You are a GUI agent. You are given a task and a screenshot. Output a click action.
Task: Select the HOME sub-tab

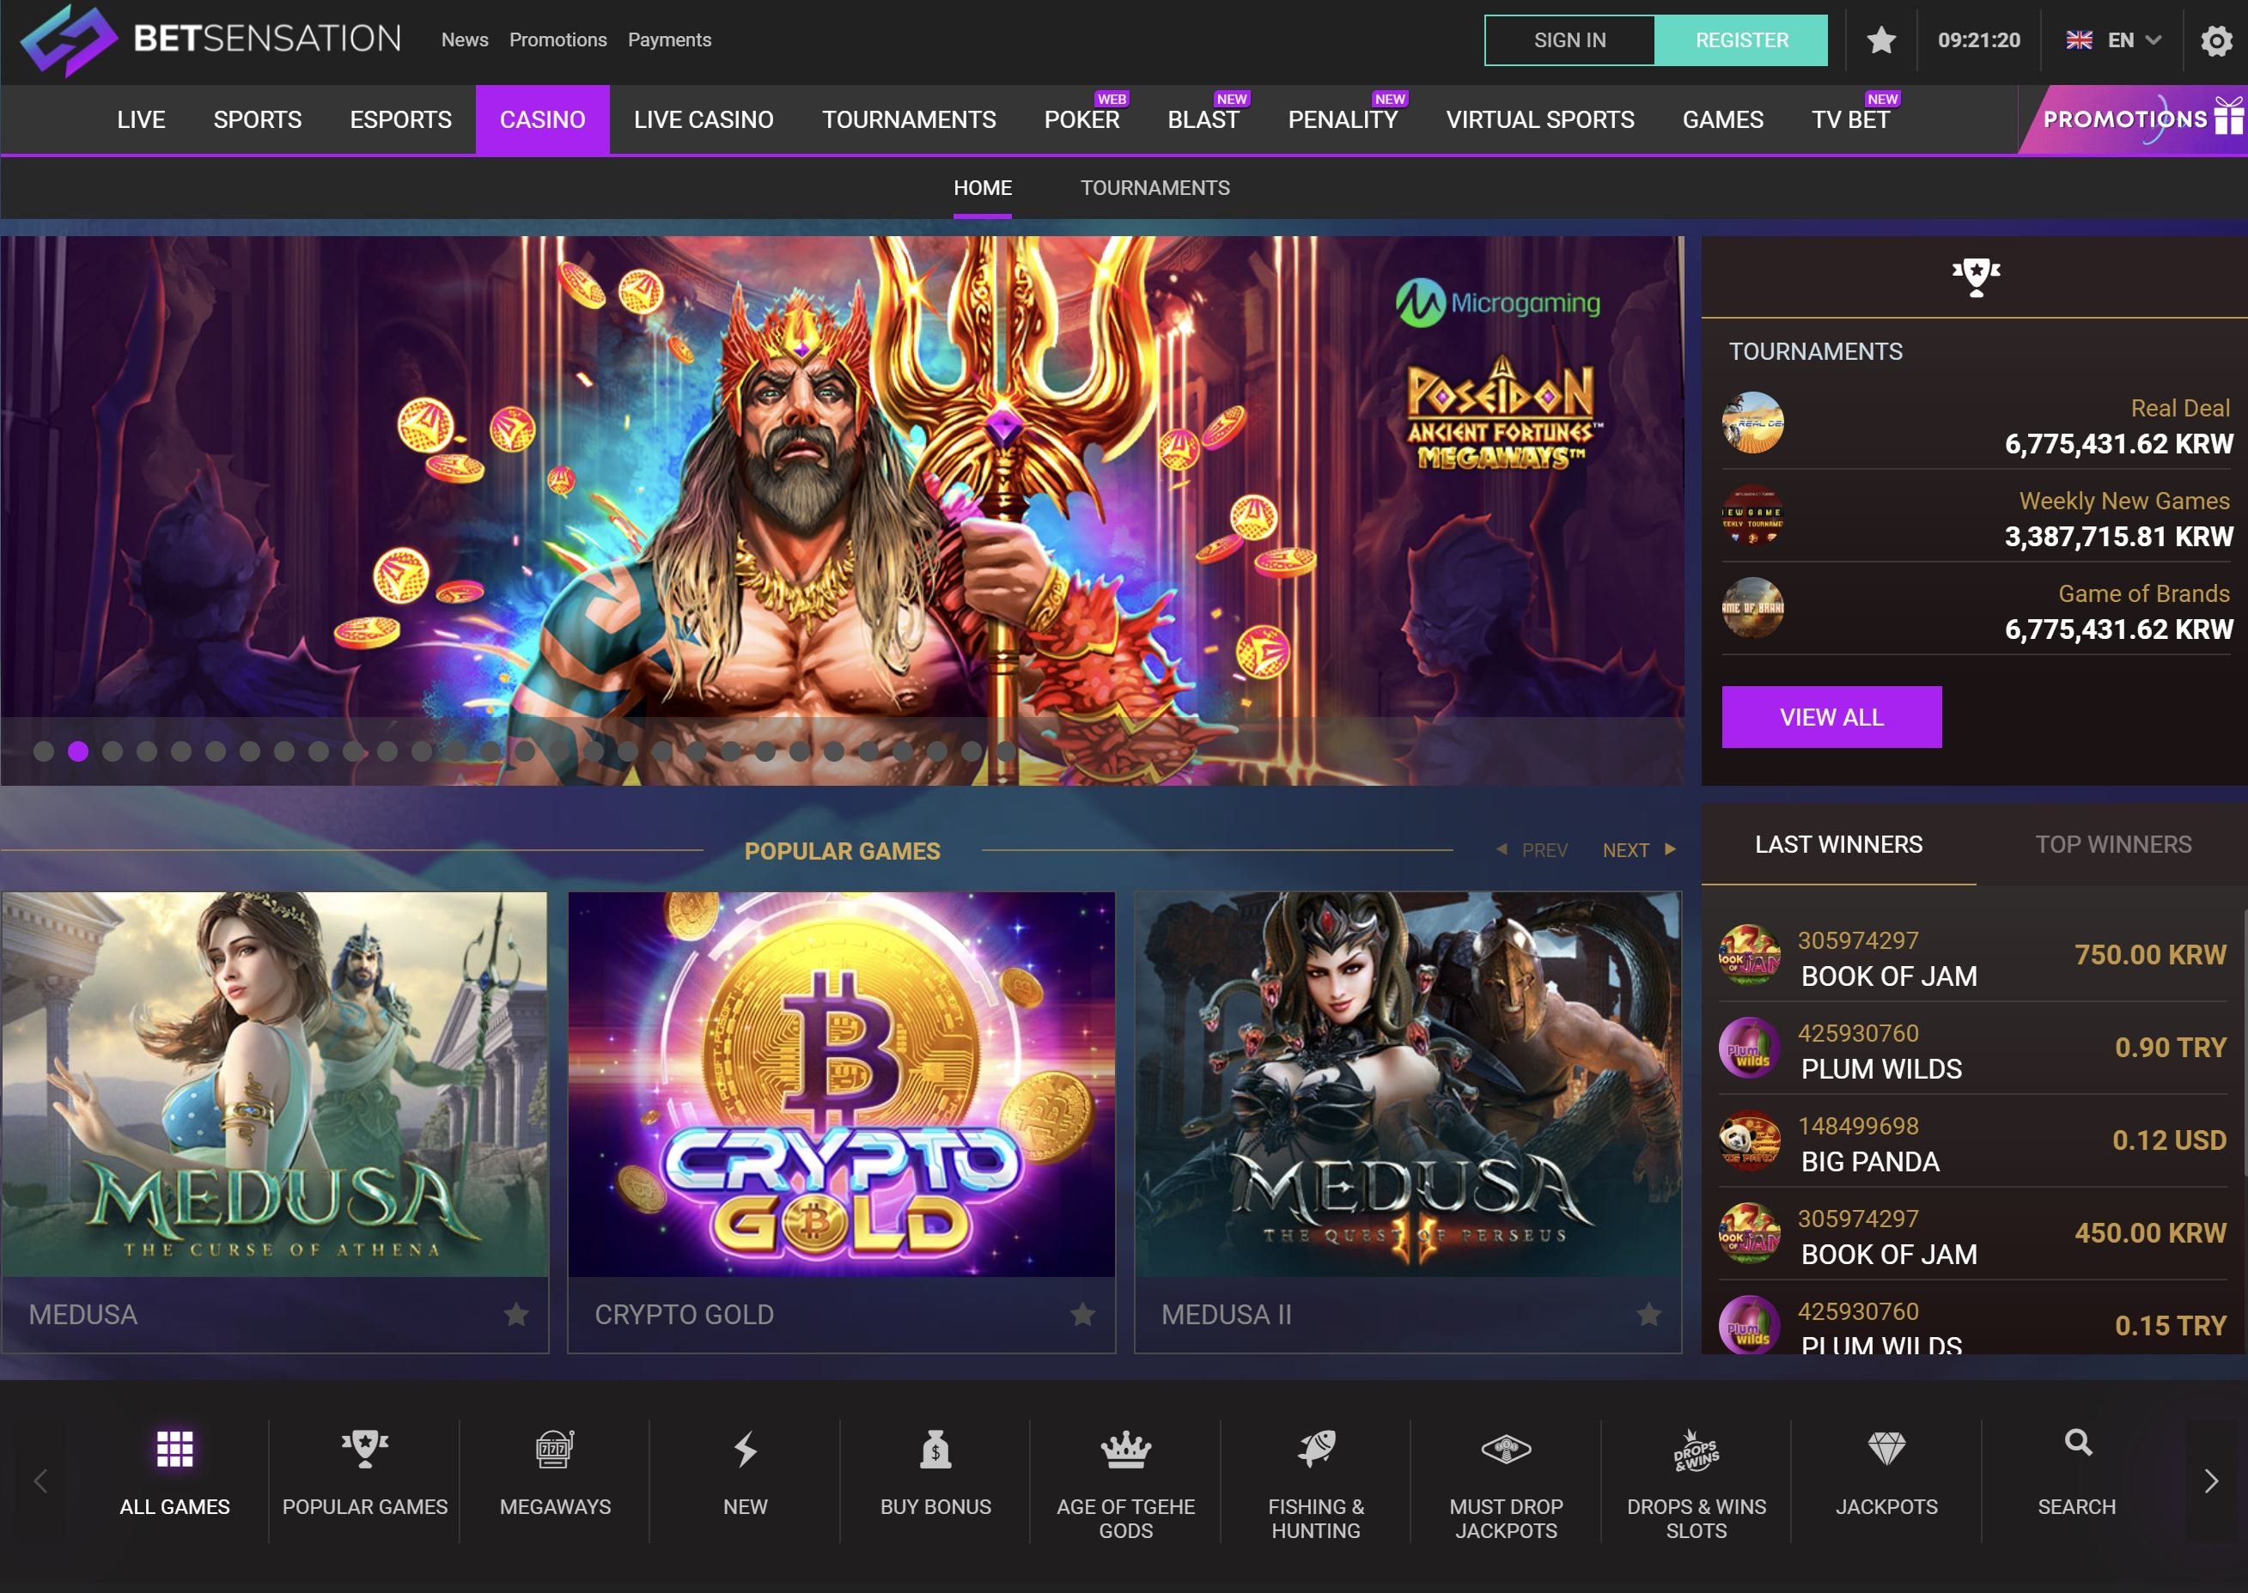coord(982,187)
